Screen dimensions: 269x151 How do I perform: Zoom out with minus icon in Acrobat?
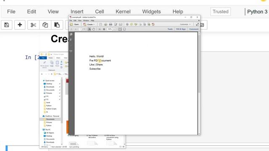tap(100, 29)
